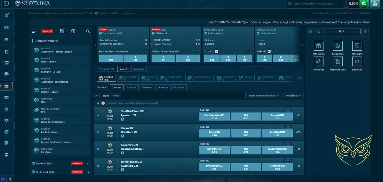Click the game search field at top
383x182 pixels.
click(315, 4)
